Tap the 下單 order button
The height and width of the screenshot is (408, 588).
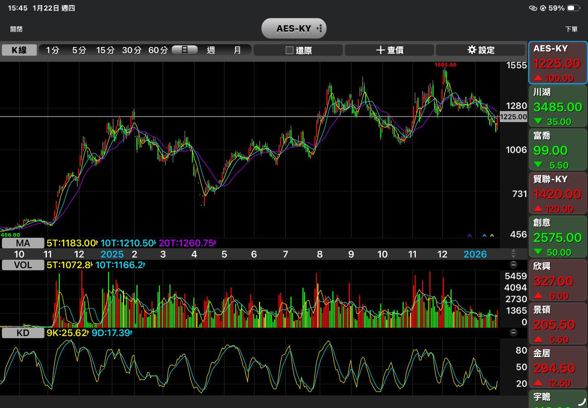571,29
